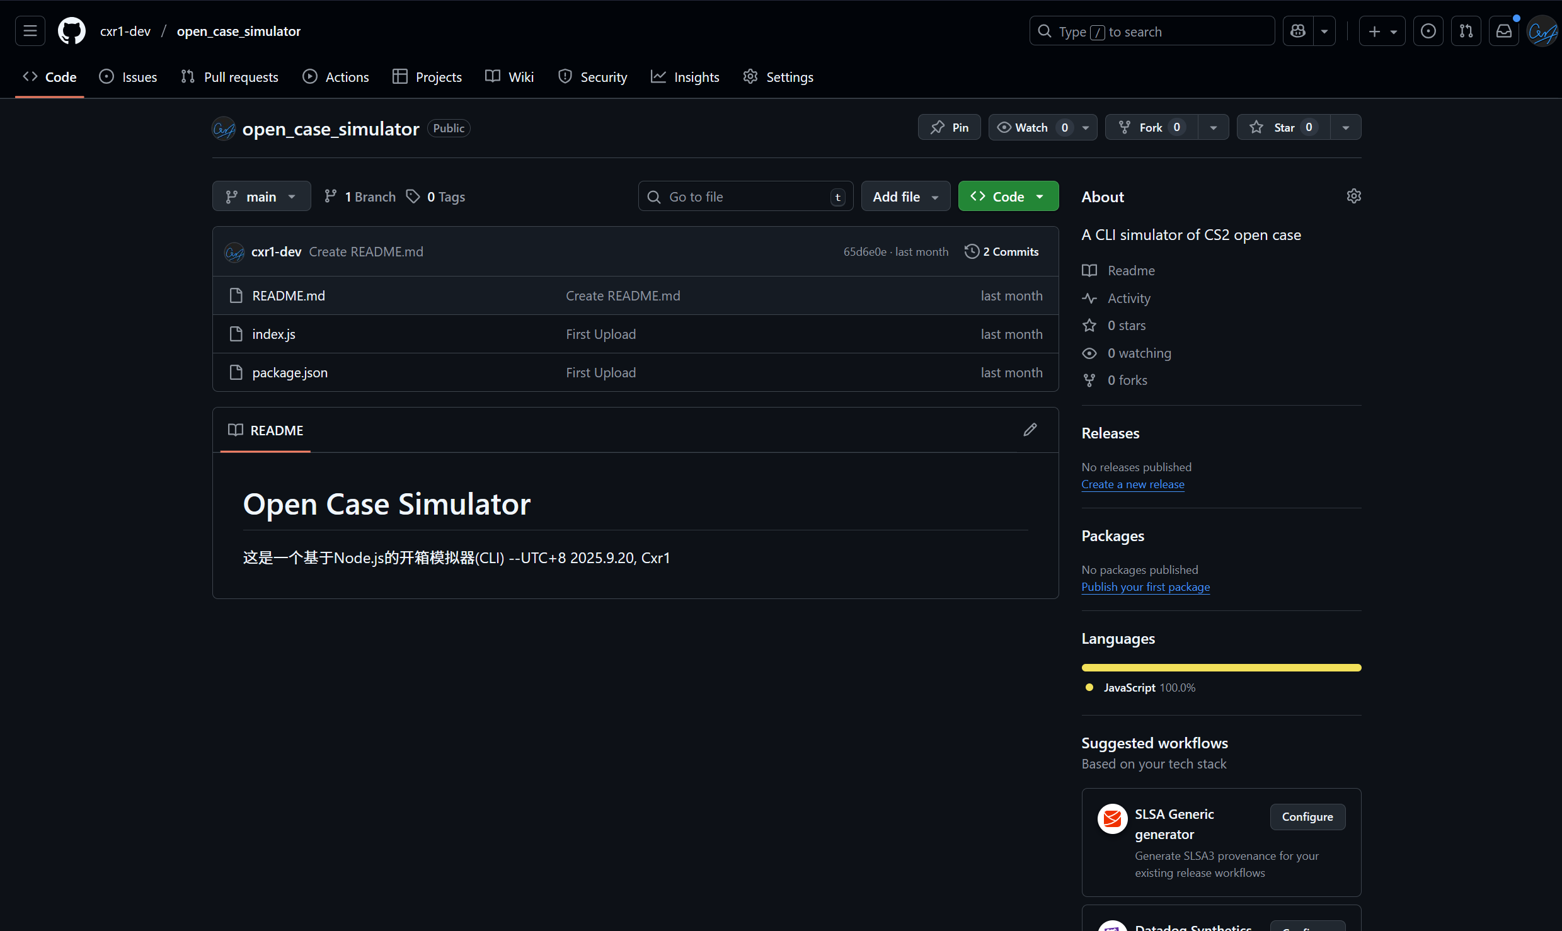Viewport: 1562px width, 931px height.
Task: Edit README with the pencil icon
Action: click(x=1030, y=430)
